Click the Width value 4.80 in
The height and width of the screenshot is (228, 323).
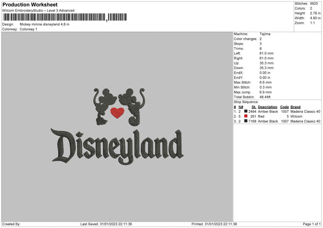pyautogui.click(x=315, y=18)
